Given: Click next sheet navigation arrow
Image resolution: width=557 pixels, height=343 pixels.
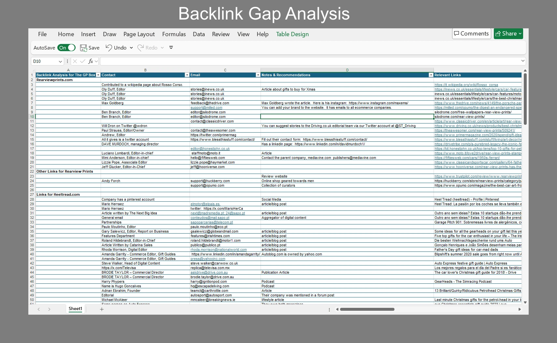Looking at the screenshot, I should pos(49,309).
